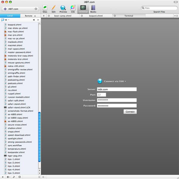This screenshot has height=179, width=179.
Task: Open the Books reference
Action: [93, 9]
